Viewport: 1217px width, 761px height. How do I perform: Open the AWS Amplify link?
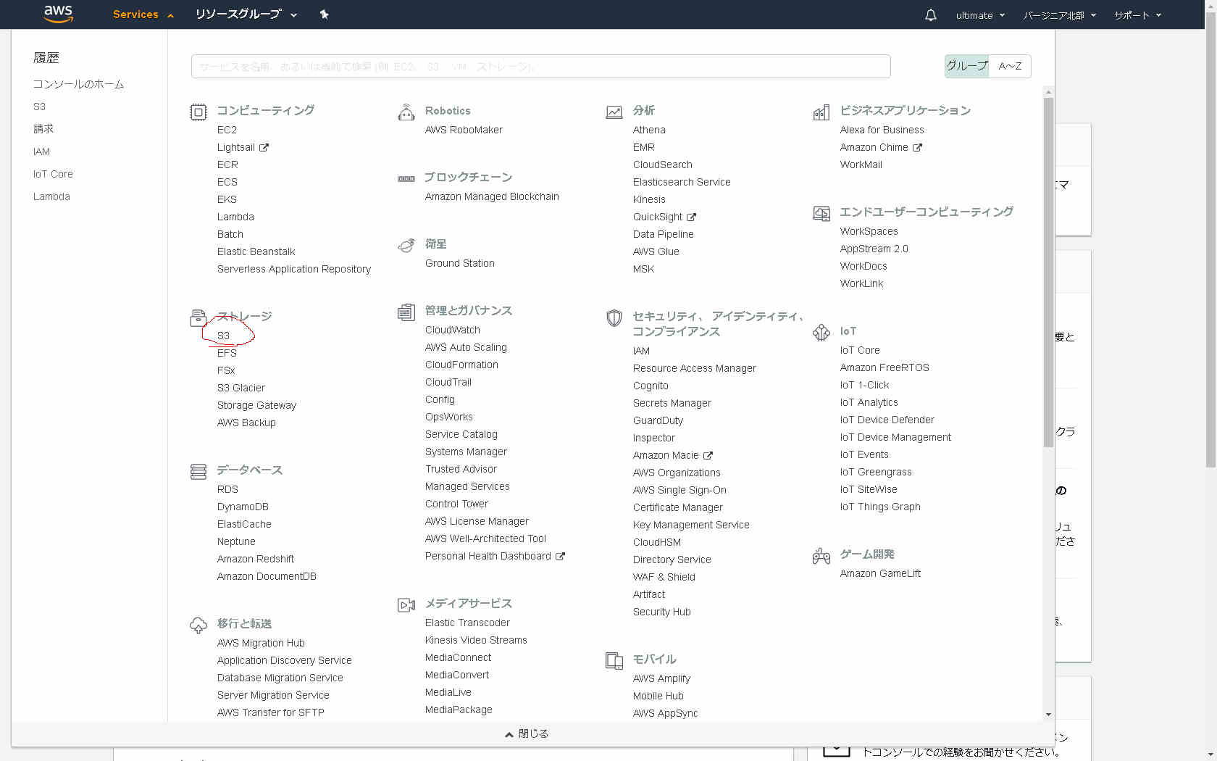[661, 678]
